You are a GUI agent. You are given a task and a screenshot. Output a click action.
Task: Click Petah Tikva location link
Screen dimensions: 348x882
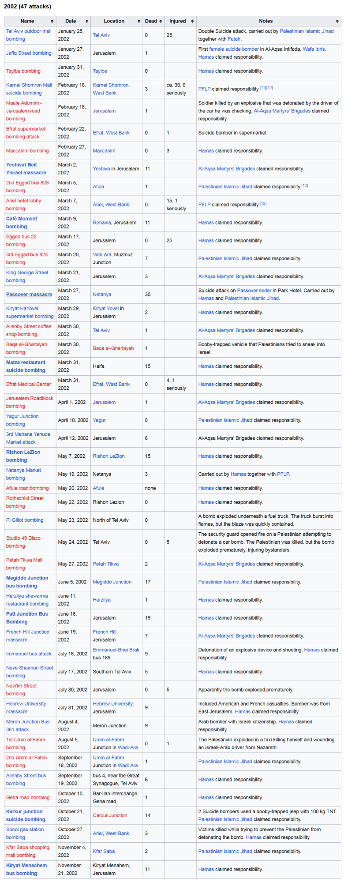point(106,564)
